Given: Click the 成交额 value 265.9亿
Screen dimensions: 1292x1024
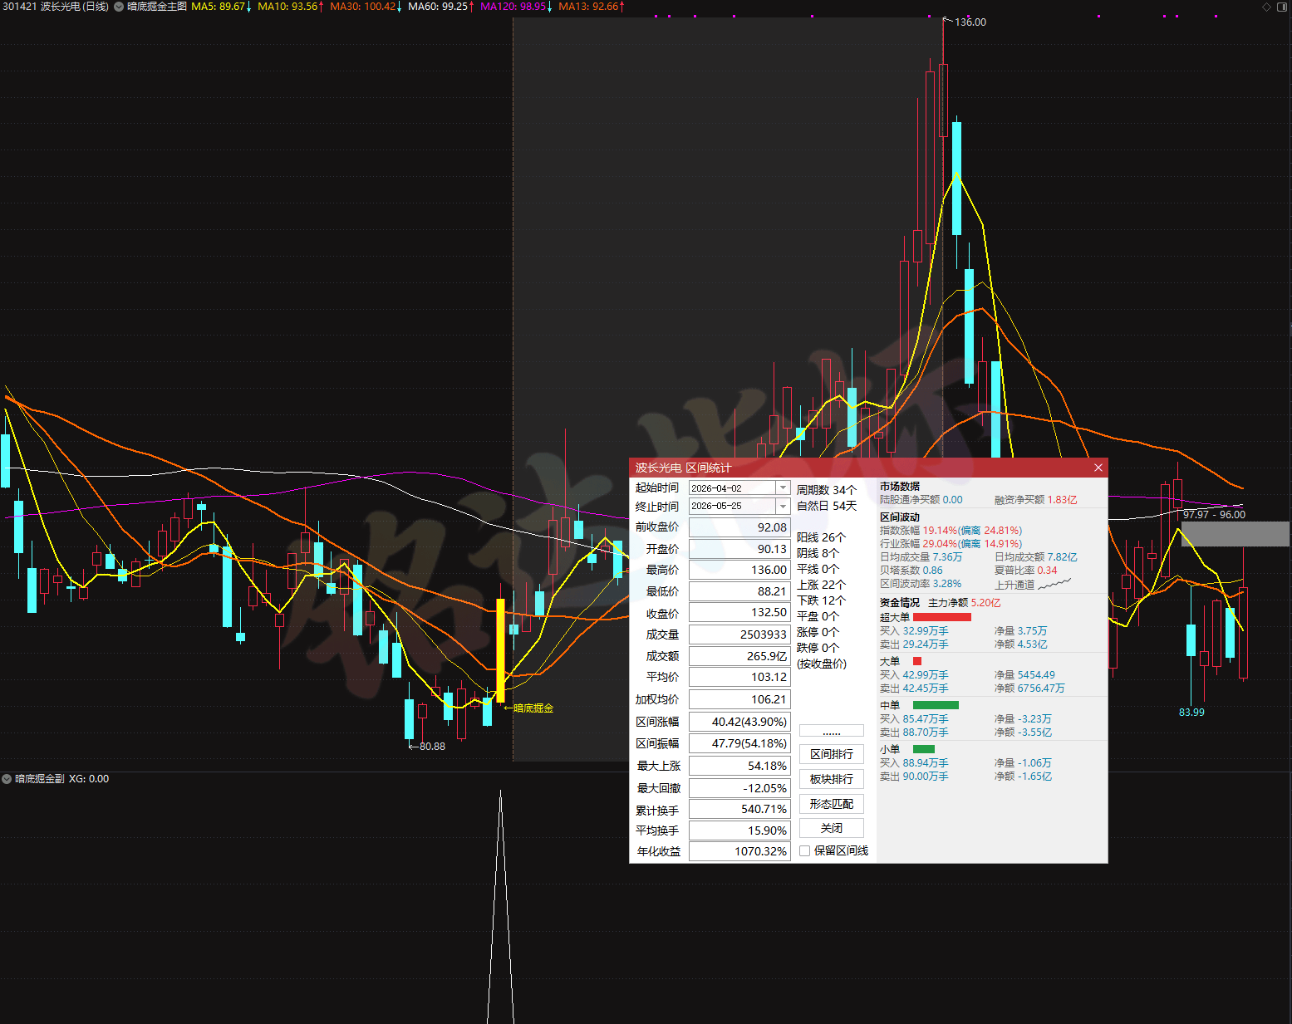Looking at the screenshot, I should coord(739,656).
